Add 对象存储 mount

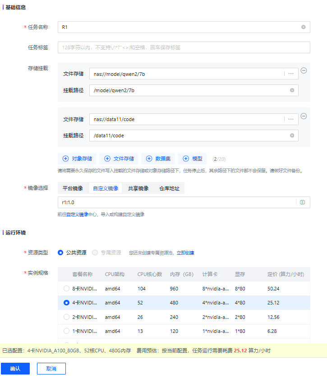tap(77, 159)
